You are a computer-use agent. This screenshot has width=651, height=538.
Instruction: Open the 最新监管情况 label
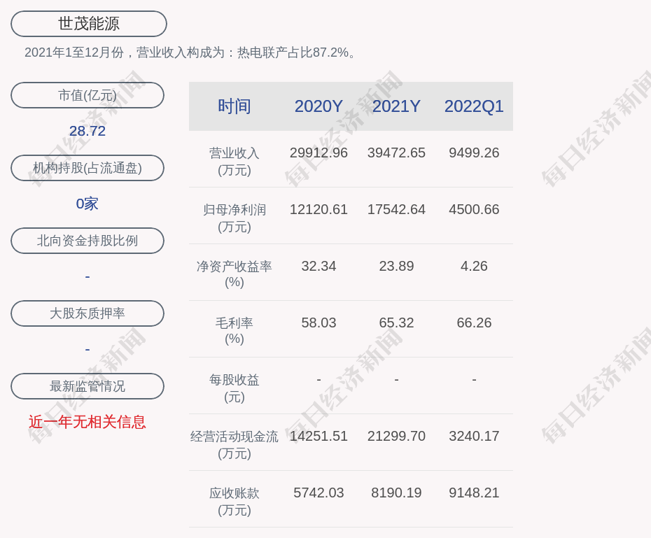[x=87, y=386]
